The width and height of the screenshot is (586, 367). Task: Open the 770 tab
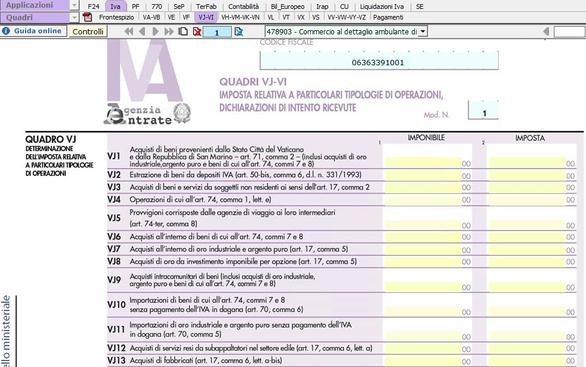click(157, 7)
